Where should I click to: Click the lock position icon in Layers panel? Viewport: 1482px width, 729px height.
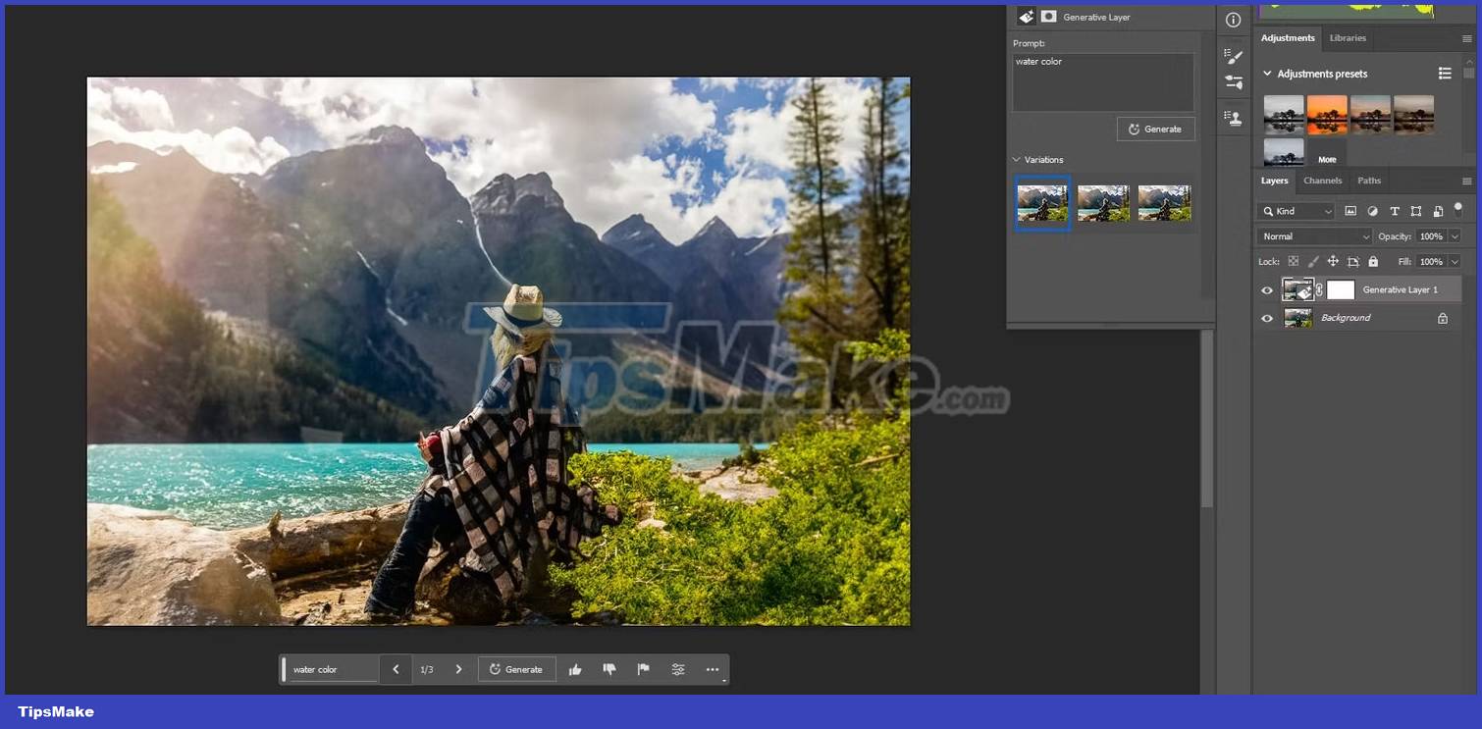tap(1332, 261)
